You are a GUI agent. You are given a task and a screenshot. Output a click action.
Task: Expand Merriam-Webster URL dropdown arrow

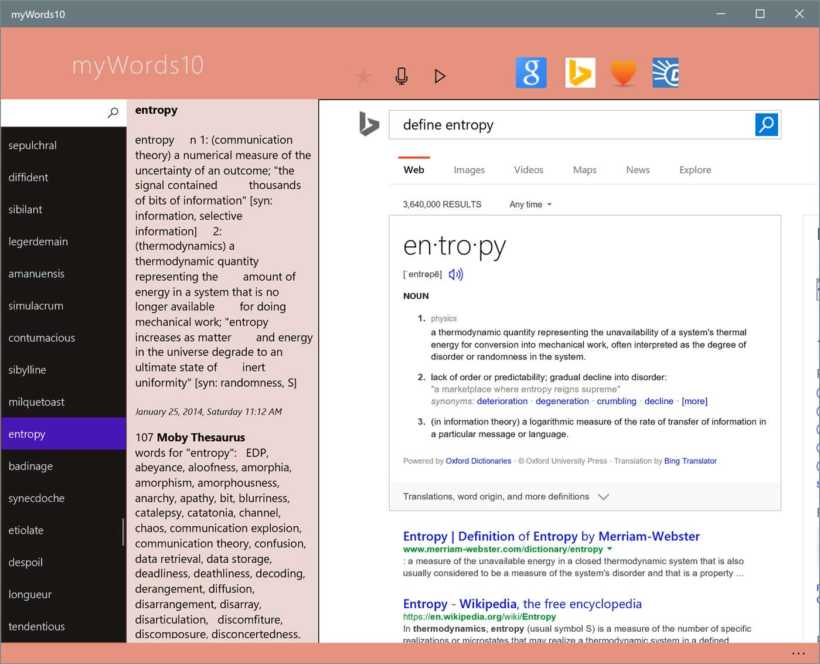click(610, 549)
